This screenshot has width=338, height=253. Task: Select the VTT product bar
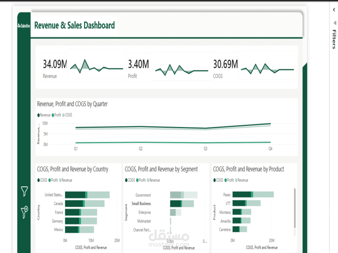pos(247,203)
